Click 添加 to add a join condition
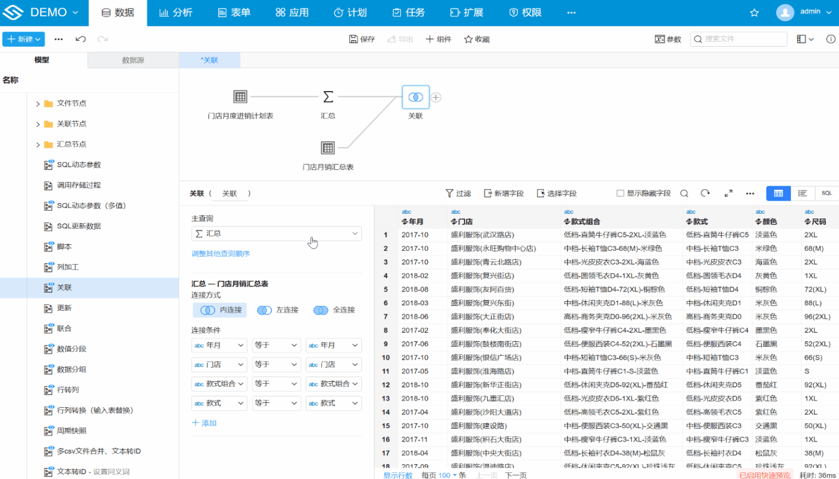 [x=204, y=422]
